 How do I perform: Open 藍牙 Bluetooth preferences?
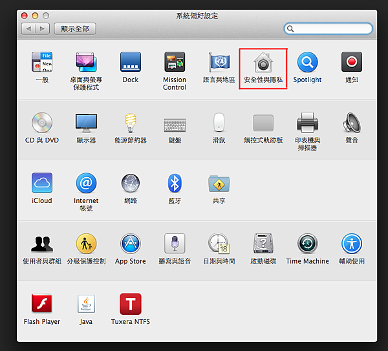pos(175,183)
